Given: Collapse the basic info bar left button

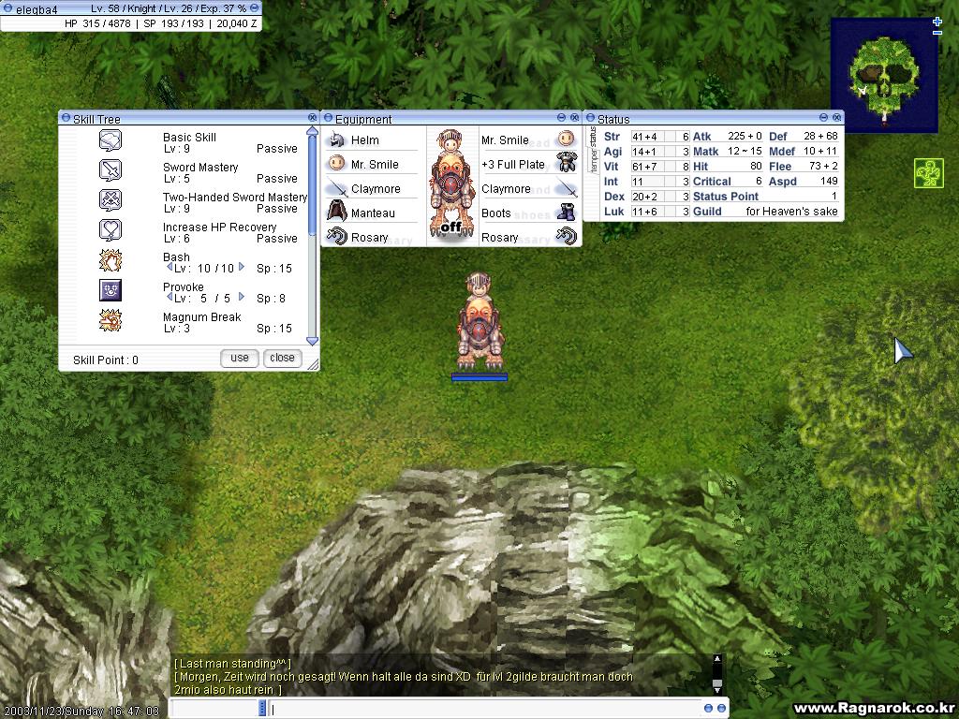Looking at the screenshot, I should tap(7, 7).
